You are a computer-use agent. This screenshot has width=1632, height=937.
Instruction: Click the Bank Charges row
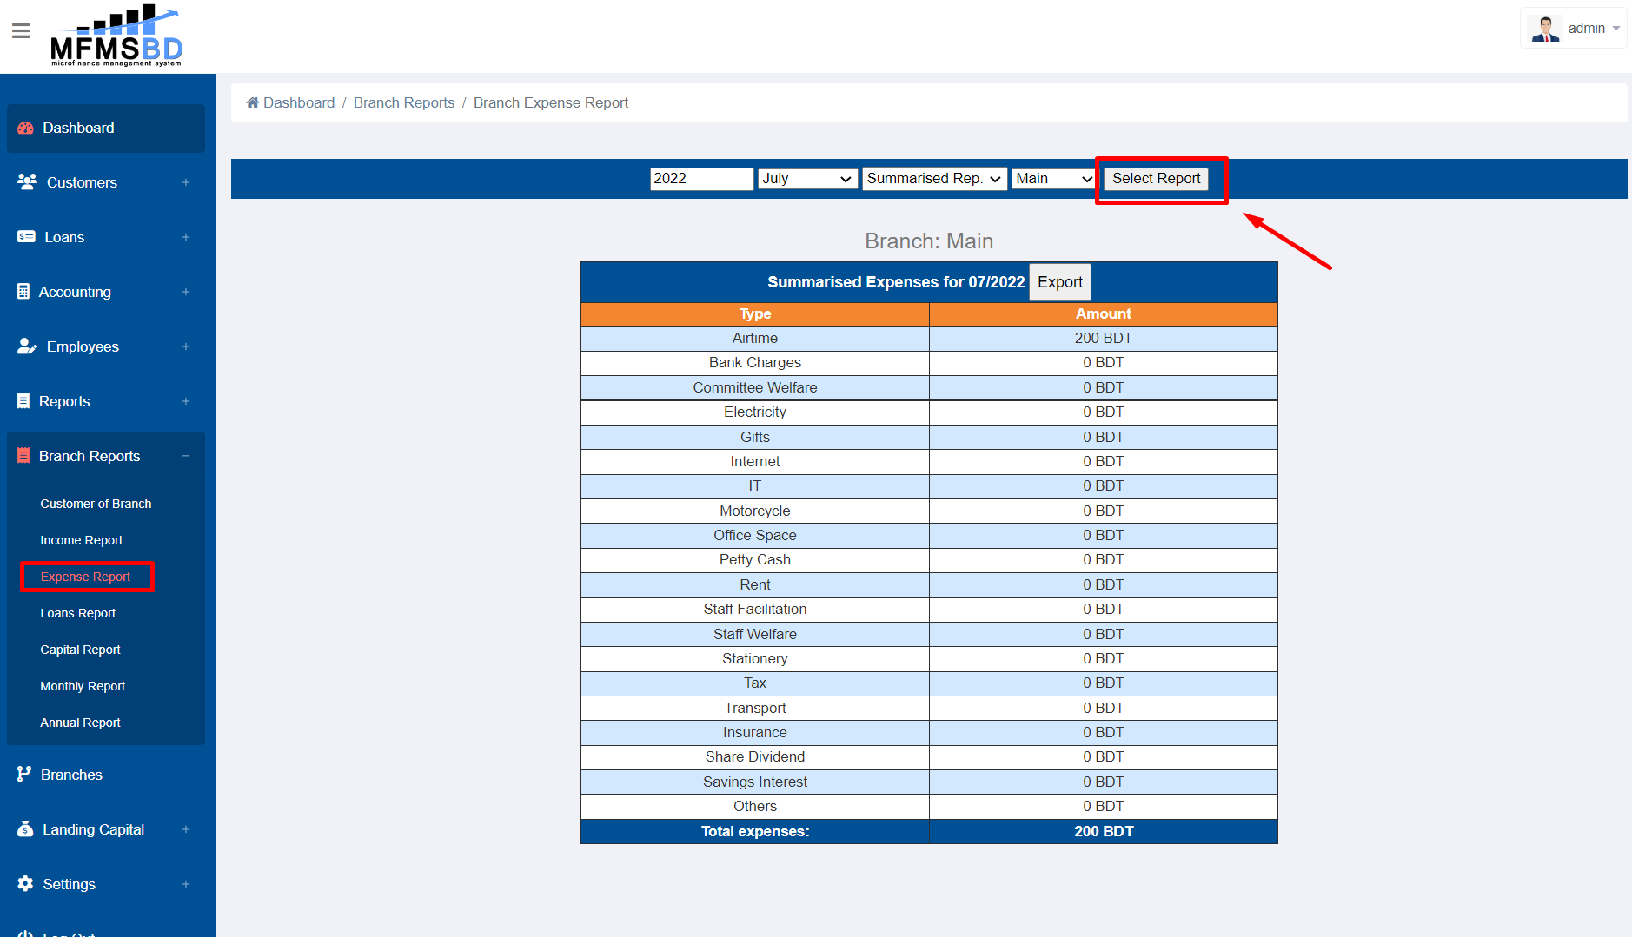(x=929, y=363)
